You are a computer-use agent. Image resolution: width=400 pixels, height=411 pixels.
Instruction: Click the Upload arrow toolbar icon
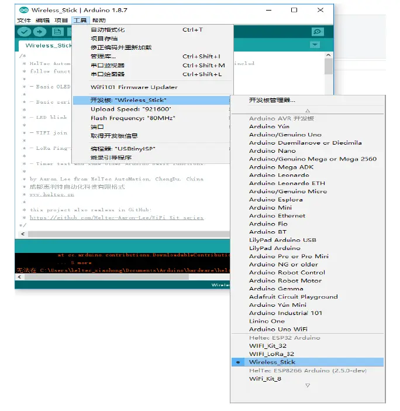[40, 32]
